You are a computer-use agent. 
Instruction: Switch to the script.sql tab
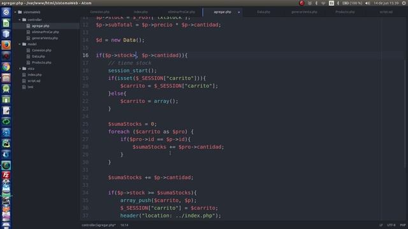[x=386, y=12]
